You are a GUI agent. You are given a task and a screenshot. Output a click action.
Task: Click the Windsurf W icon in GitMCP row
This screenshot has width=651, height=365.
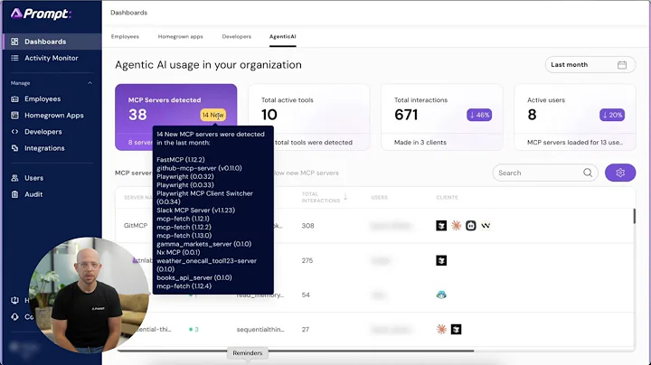(486, 226)
